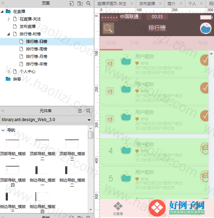Toggle the checkmark on second ranking row
Screen dimensions: 214x218
point(204,88)
